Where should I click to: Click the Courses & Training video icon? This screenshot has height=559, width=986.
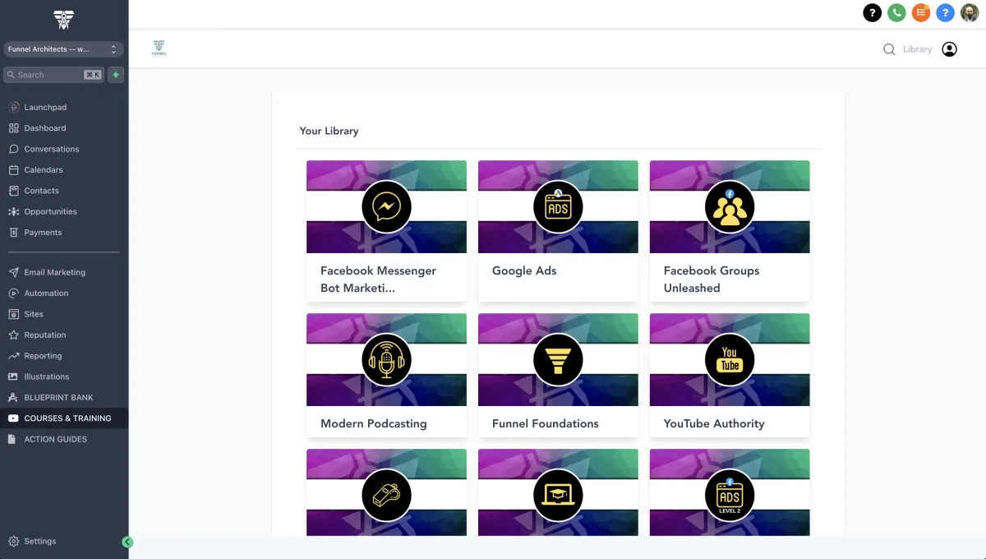click(x=13, y=418)
